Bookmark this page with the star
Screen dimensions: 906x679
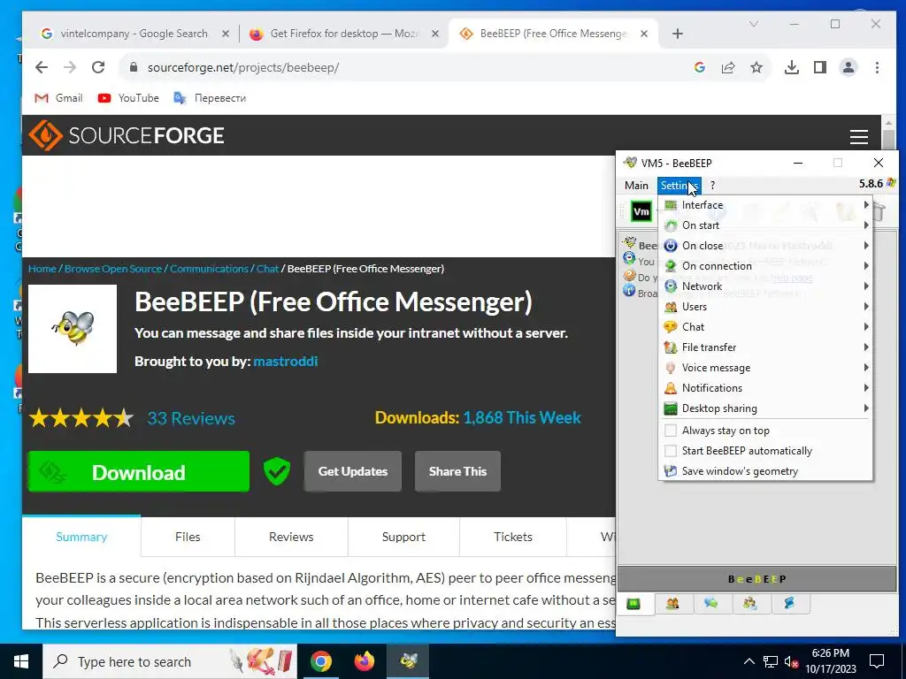[756, 67]
